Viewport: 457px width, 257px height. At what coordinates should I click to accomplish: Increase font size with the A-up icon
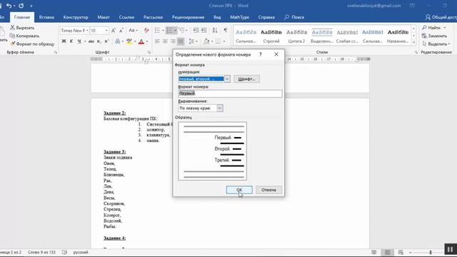[114, 30]
